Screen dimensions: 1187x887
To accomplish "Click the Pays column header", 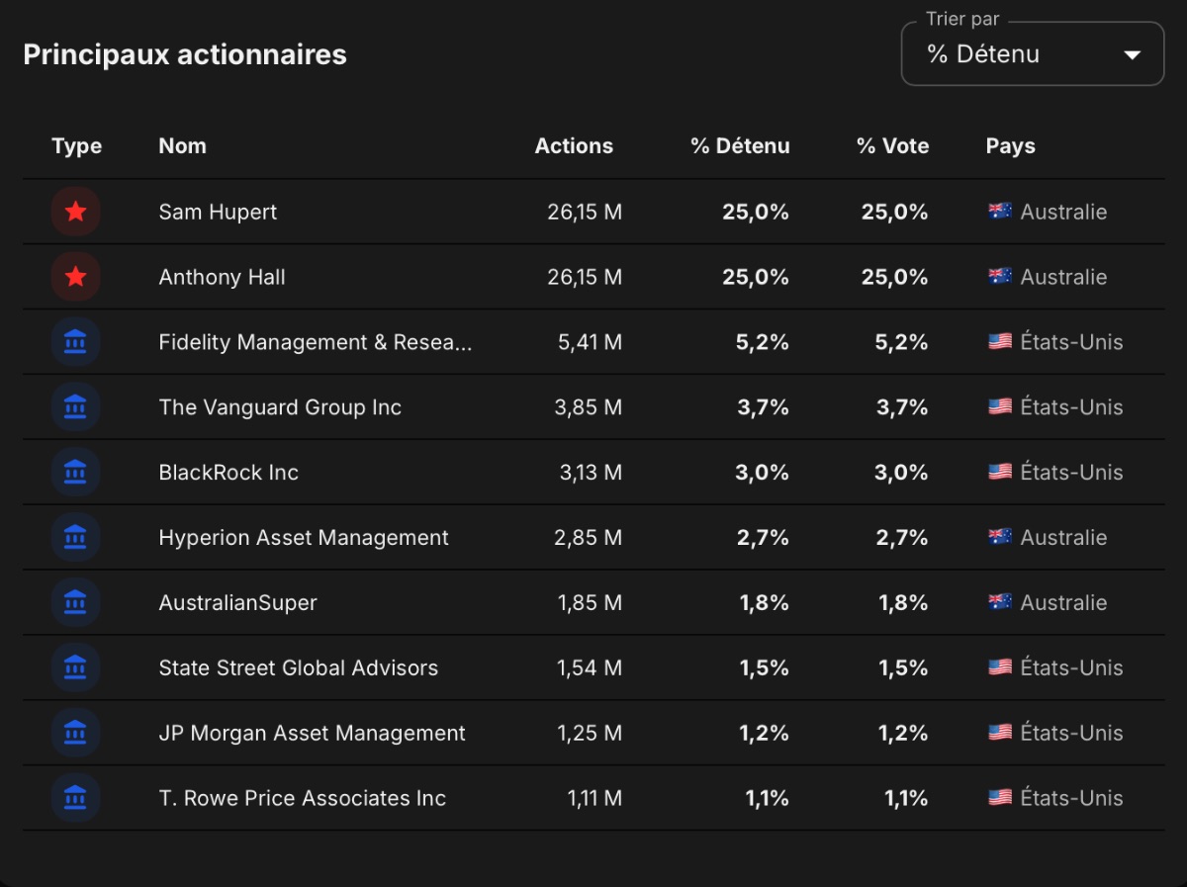I will click(1011, 146).
